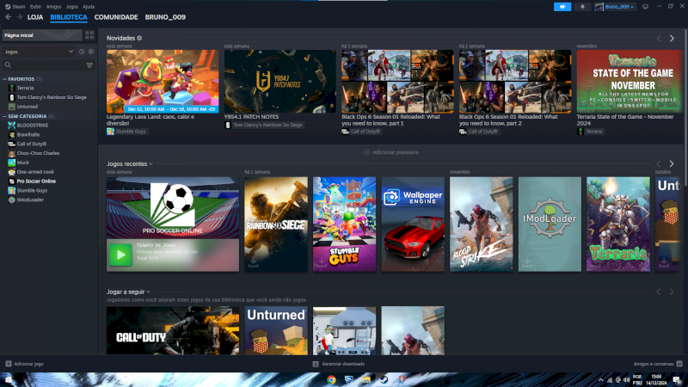The image size is (688, 387).
Task: Open the Jogos recentes shelf dropdown
Action: tap(150, 164)
